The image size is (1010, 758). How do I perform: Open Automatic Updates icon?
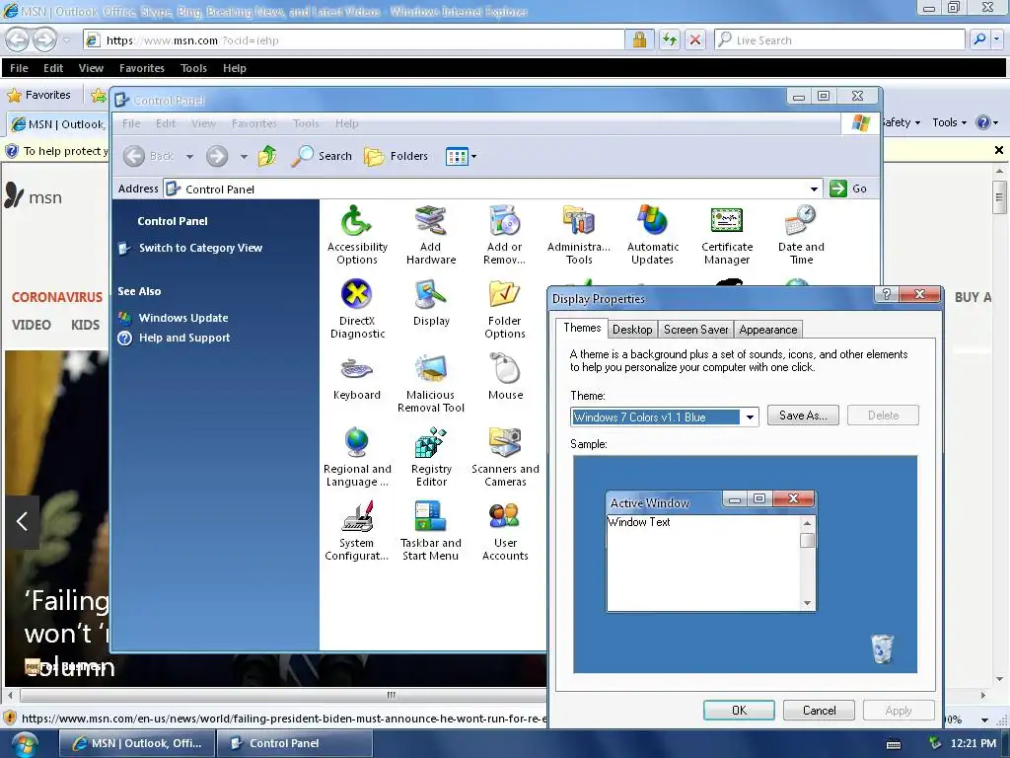coord(653,235)
